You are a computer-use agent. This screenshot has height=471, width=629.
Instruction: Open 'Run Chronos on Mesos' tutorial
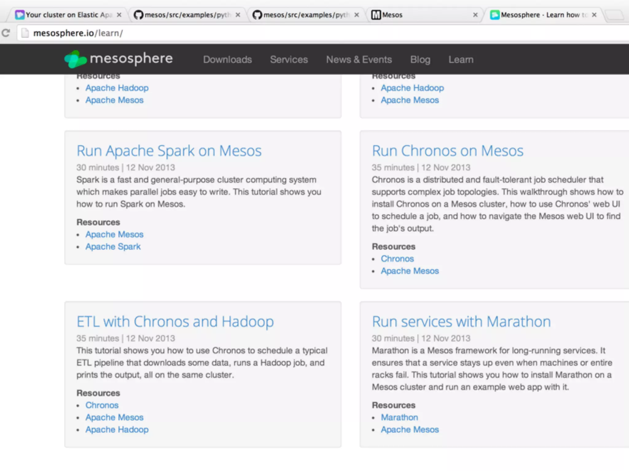[447, 151]
